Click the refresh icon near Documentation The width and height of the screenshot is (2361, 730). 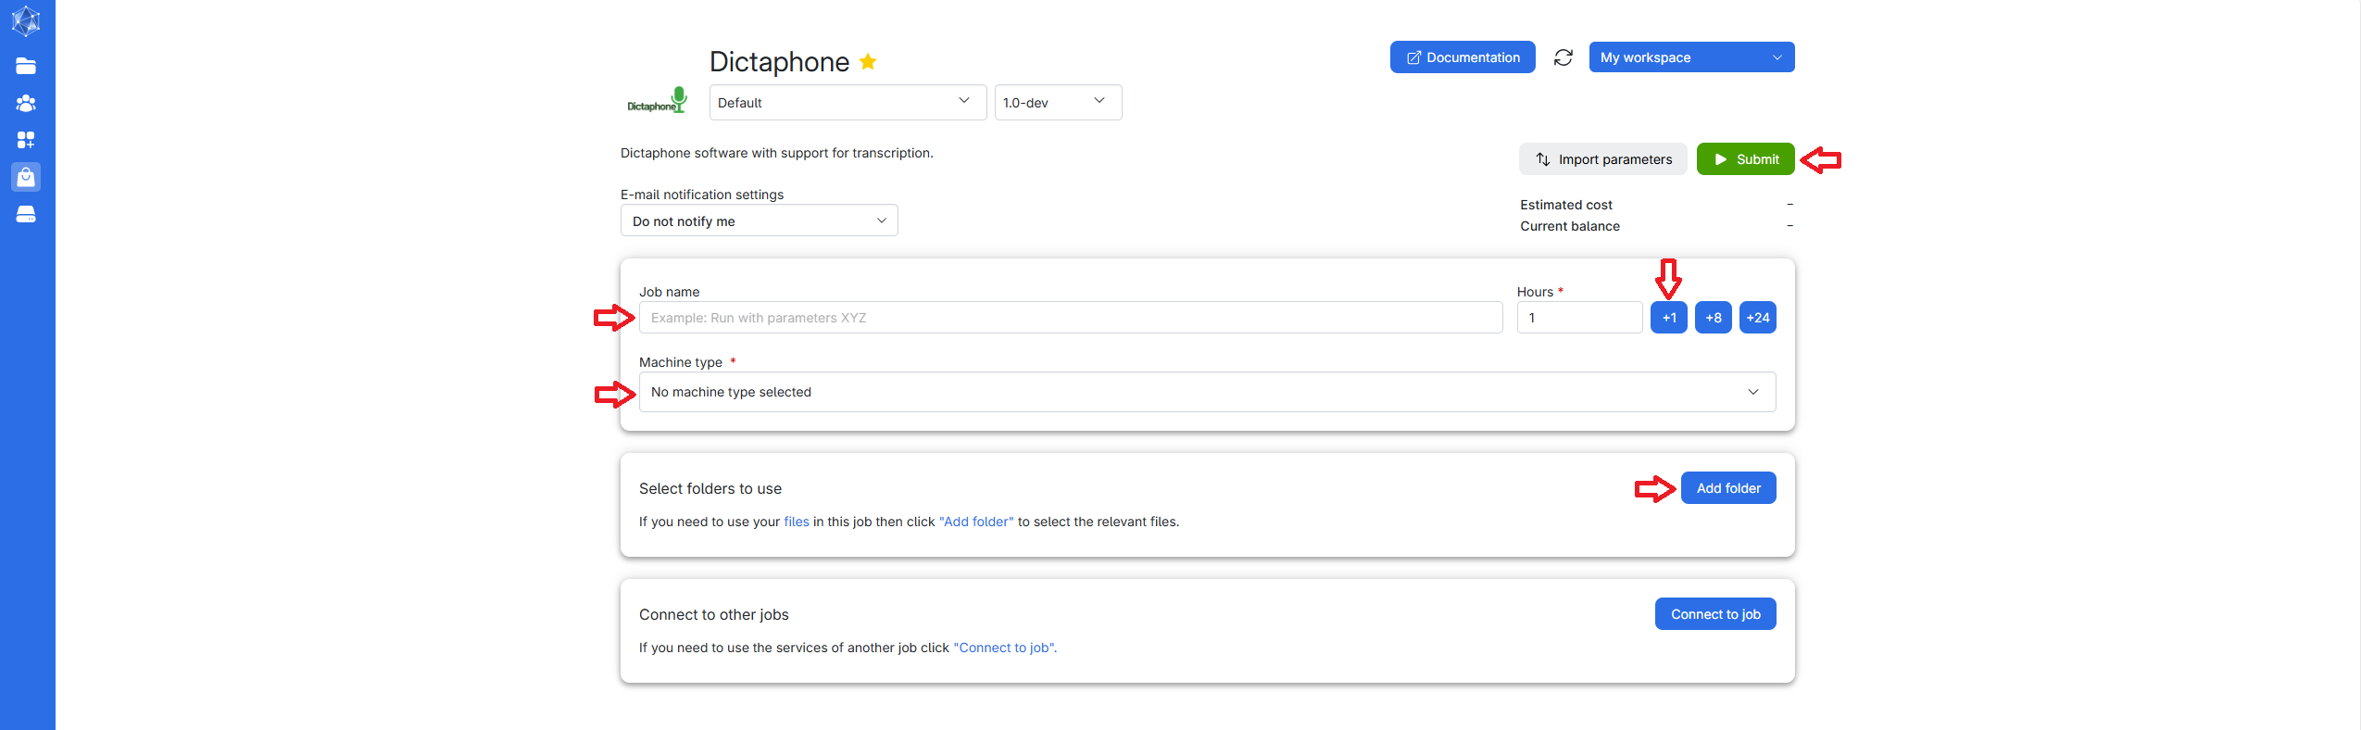pyautogui.click(x=1563, y=57)
